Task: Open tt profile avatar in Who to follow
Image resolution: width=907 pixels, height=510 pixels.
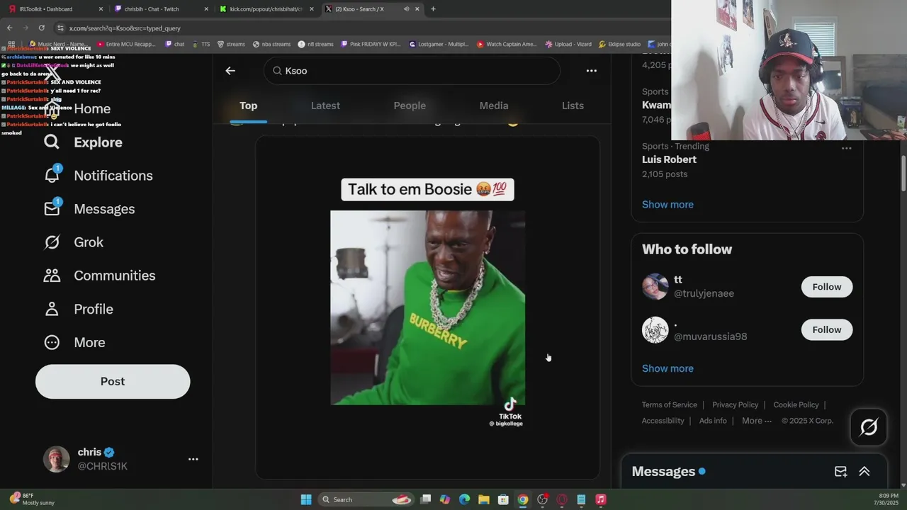Action: [655, 287]
